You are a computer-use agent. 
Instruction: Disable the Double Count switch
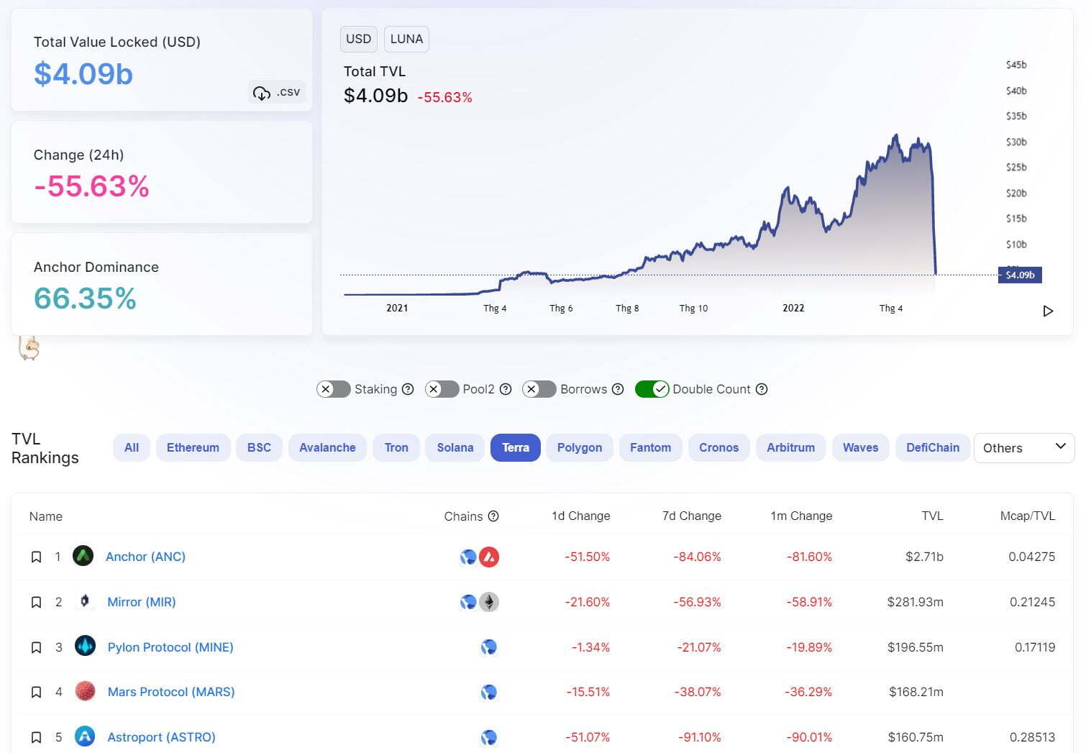652,389
